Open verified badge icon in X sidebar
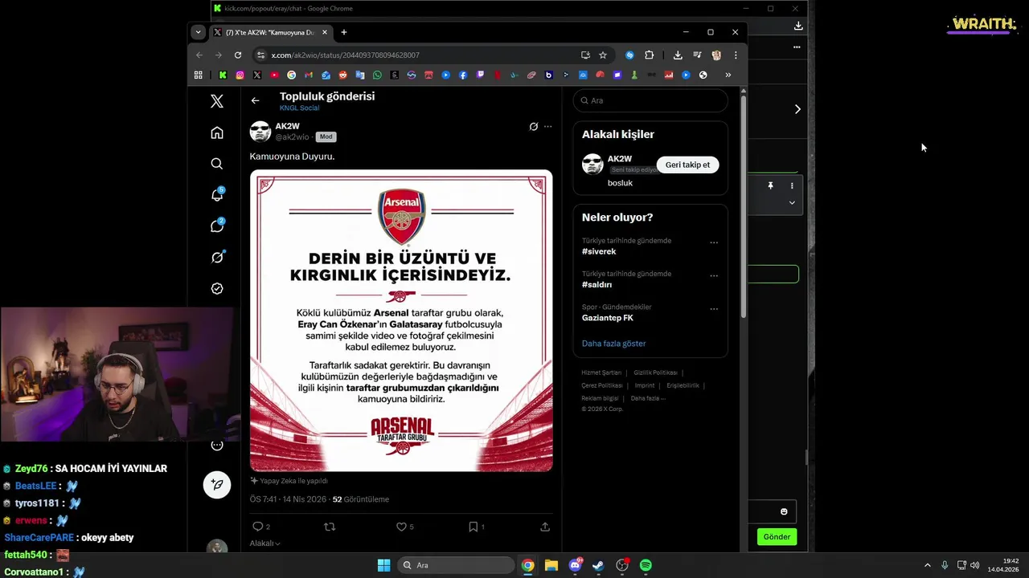This screenshot has width=1029, height=578. coord(217,289)
